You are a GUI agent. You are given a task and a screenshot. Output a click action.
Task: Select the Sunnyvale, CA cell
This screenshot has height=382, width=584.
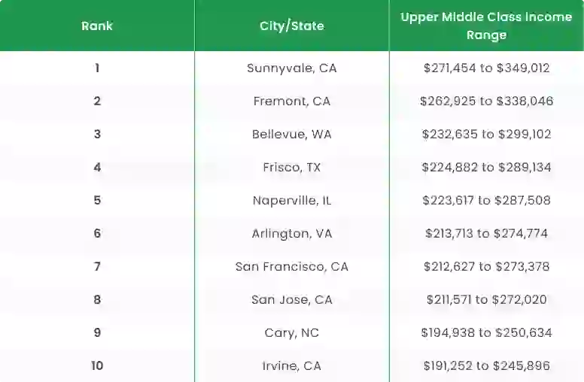(x=292, y=68)
